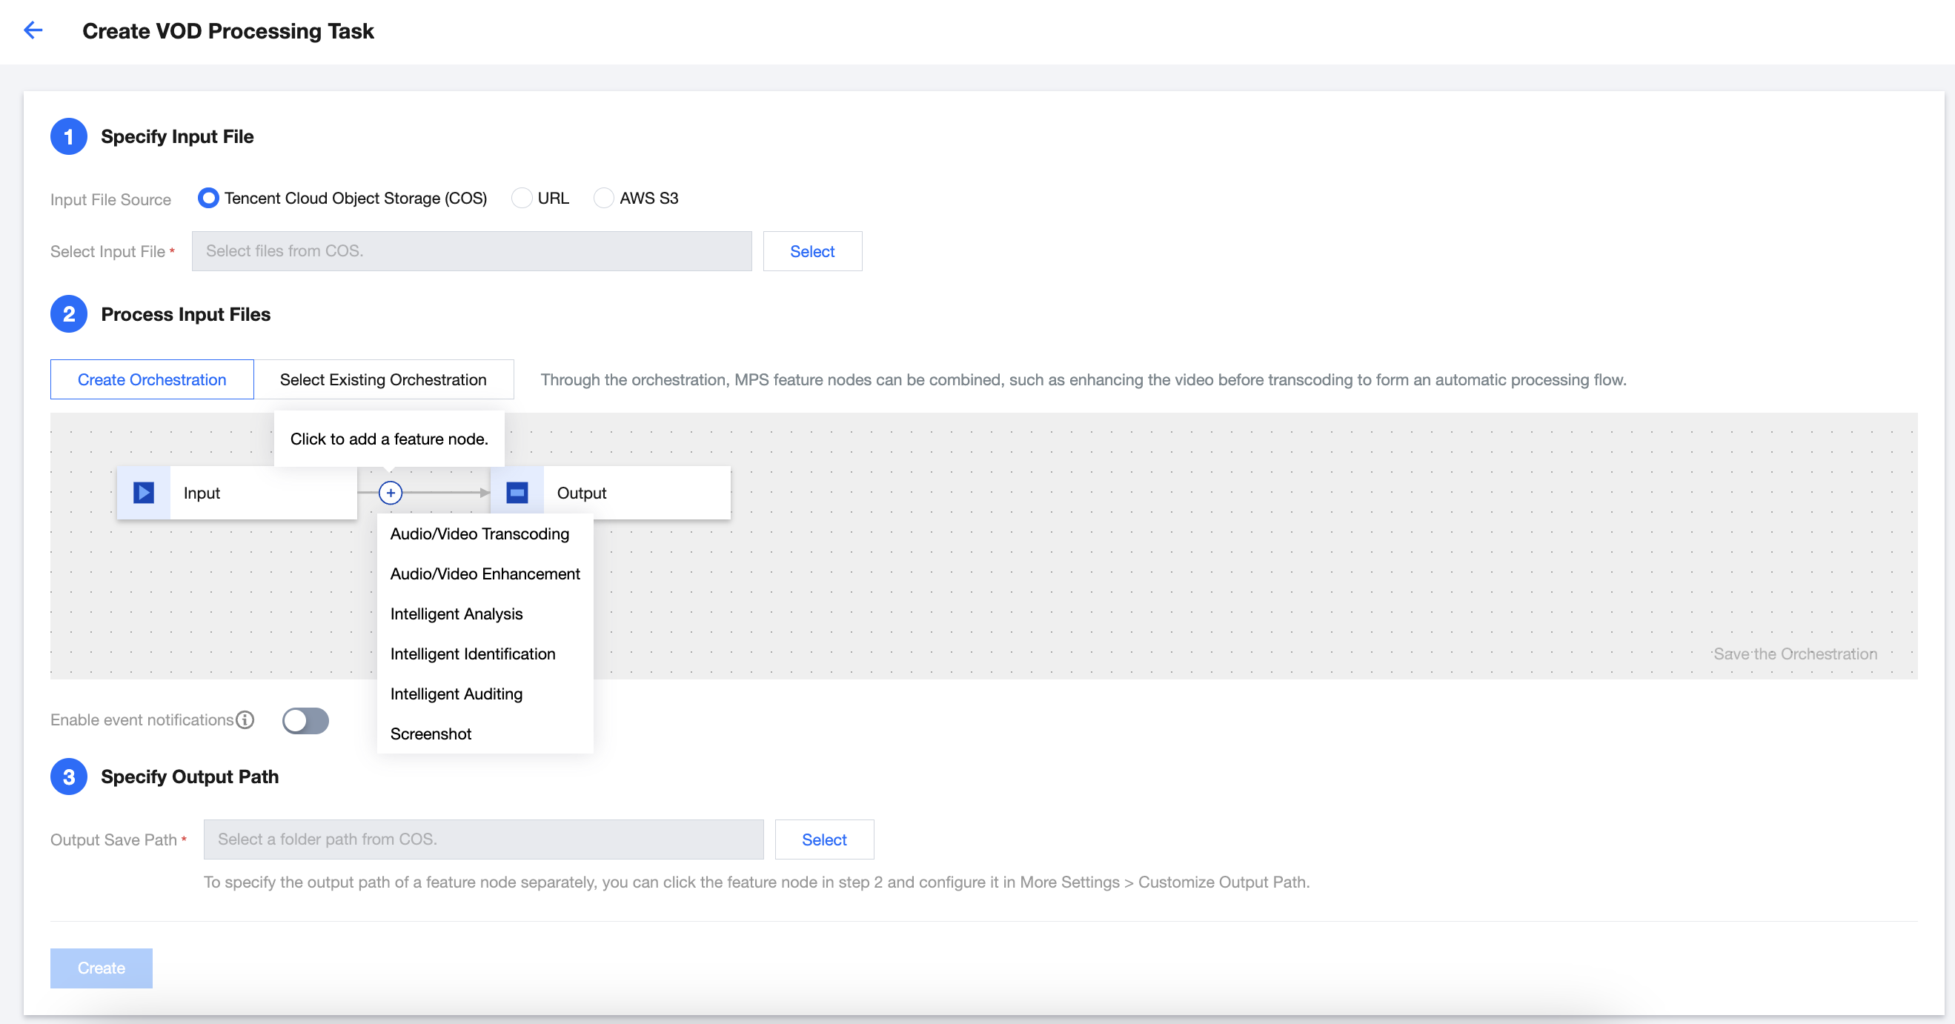Pick Intelligent Identification feature node

click(473, 654)
